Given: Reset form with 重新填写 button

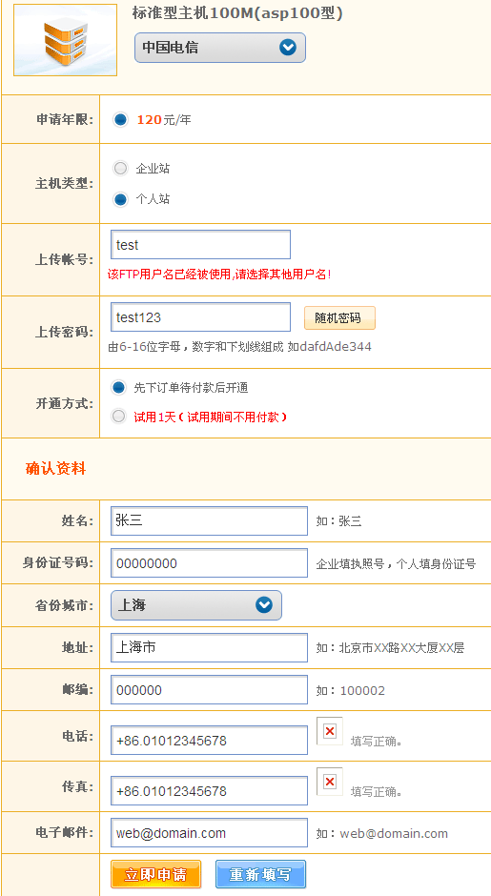Looking at the screenshot, I should point(260,874).
